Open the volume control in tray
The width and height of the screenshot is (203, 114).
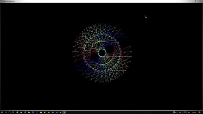(180, 112)
